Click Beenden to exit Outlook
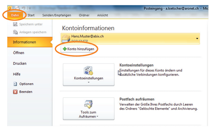This screenshot has width=212, height=129. click(x=25, y=92)
